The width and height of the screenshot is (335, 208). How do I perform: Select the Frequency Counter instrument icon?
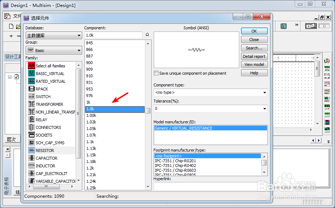point(327,107)
